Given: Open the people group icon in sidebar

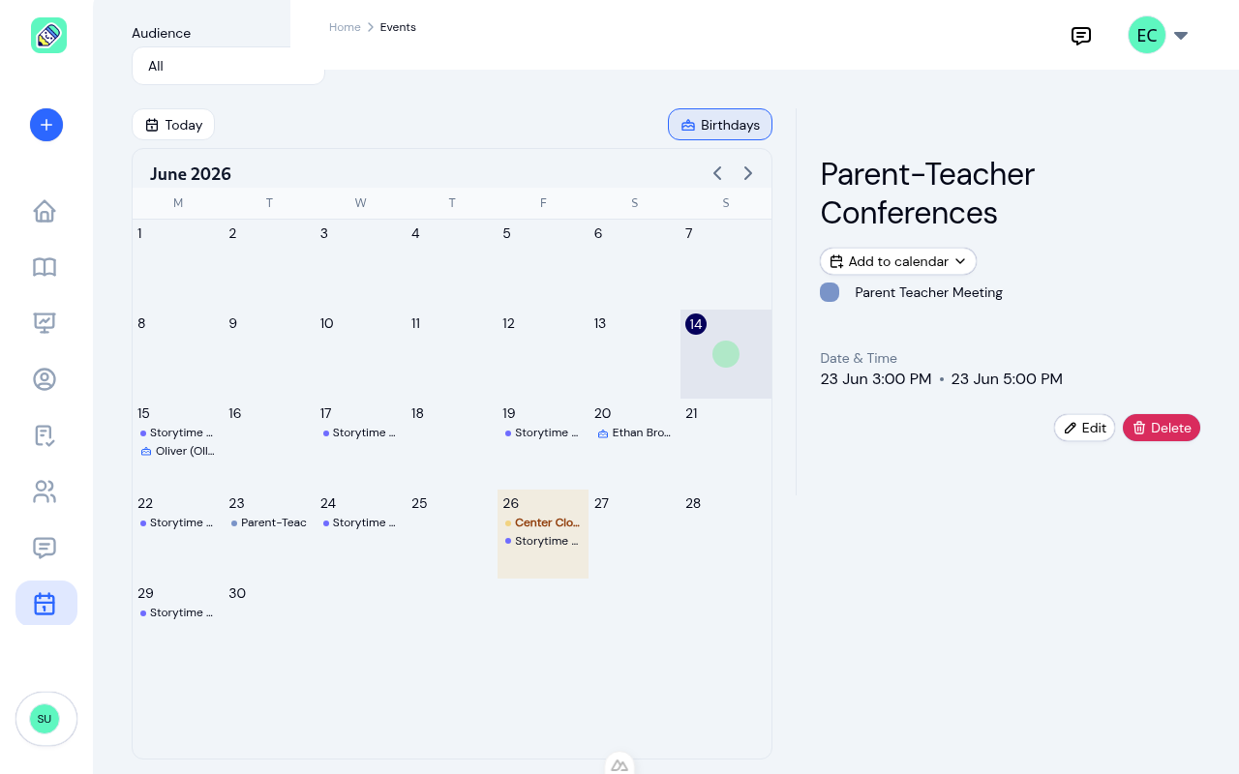Looking at the screenshot, I should coord(45,491).
